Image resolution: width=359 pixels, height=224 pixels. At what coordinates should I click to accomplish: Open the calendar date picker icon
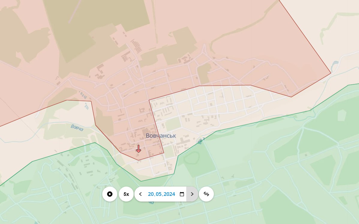pyautogui.click(x=182, y=194)
